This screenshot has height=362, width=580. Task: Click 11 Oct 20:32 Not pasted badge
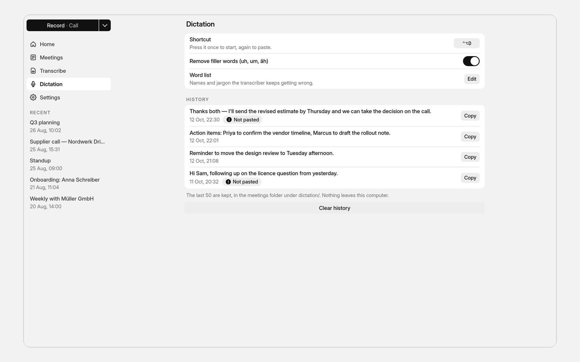coord(241,182)
